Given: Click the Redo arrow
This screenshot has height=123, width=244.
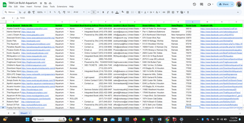Looking at the screenshot, I should 24,12.
